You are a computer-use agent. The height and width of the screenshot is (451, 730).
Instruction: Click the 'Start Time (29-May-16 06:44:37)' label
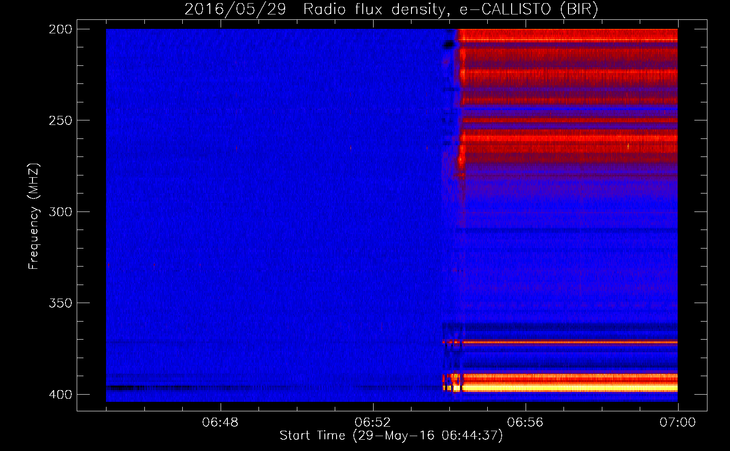pos(391,436)
